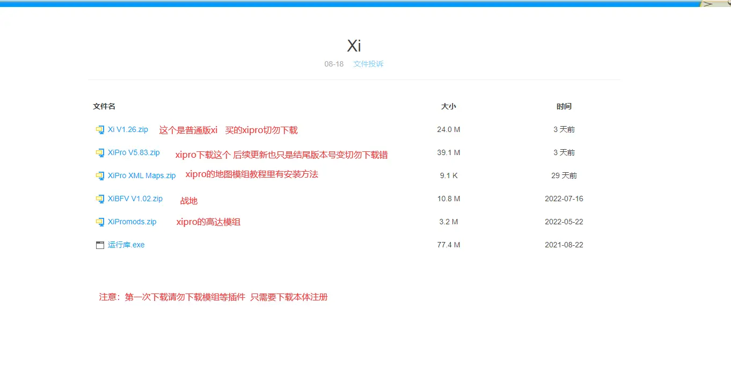The height and width of the screenshot is (374, 731).
Task: Open the XiPromods.zip file link
Action: point(132,222)
